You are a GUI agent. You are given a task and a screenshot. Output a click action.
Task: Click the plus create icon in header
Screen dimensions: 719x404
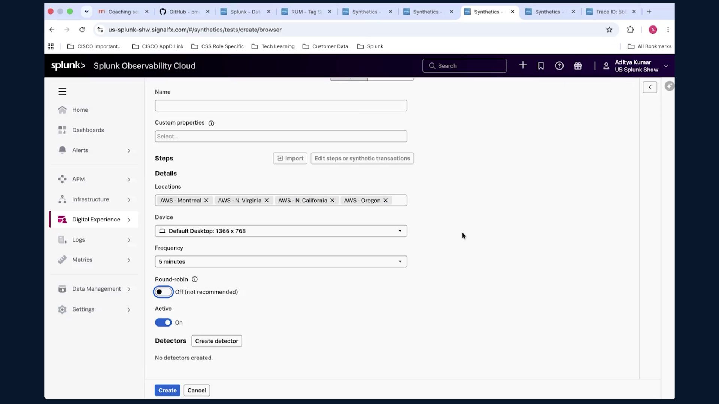point(523,65)
